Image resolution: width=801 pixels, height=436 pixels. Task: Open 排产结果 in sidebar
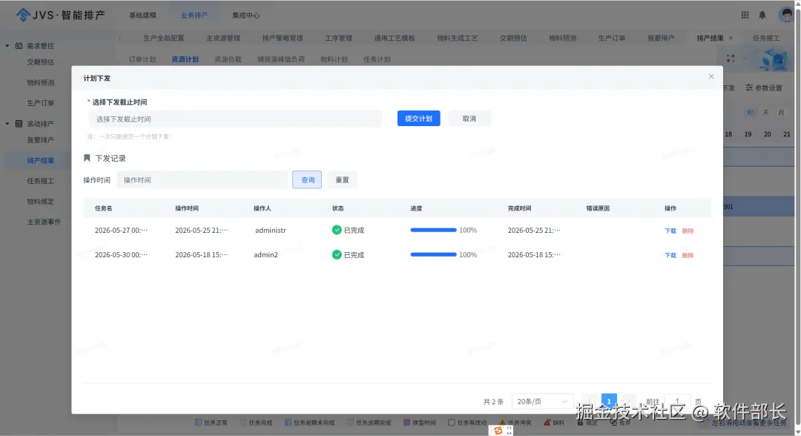[40, 160]
